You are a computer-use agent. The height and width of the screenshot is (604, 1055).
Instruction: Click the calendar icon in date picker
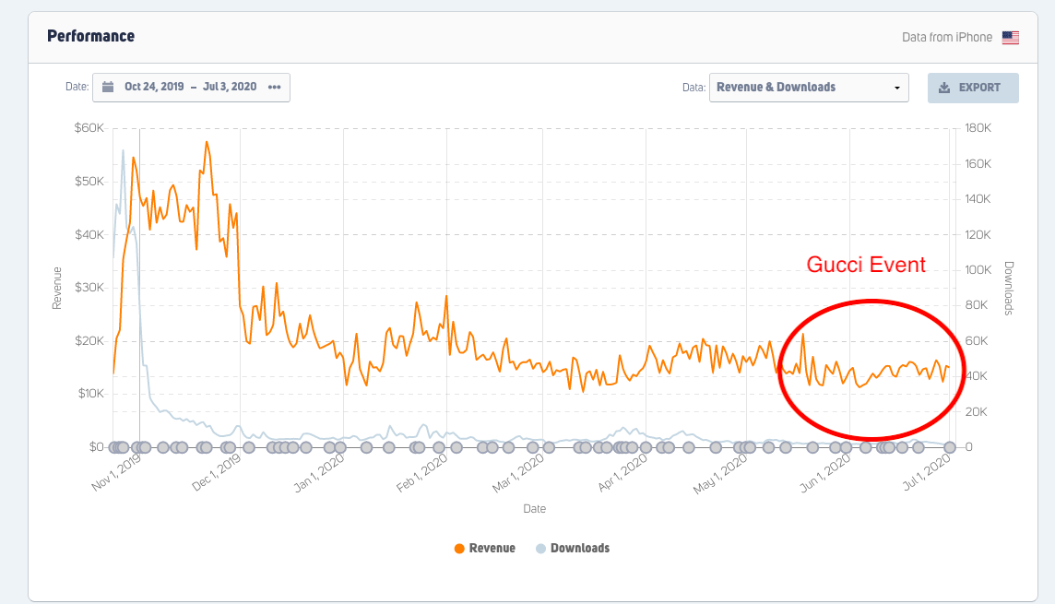coord(108,87)
